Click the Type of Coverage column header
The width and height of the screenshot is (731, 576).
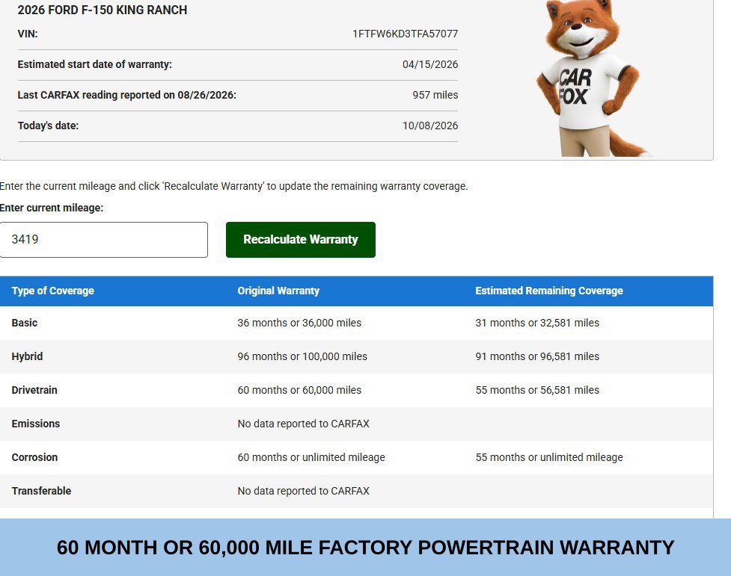point(52,291)
